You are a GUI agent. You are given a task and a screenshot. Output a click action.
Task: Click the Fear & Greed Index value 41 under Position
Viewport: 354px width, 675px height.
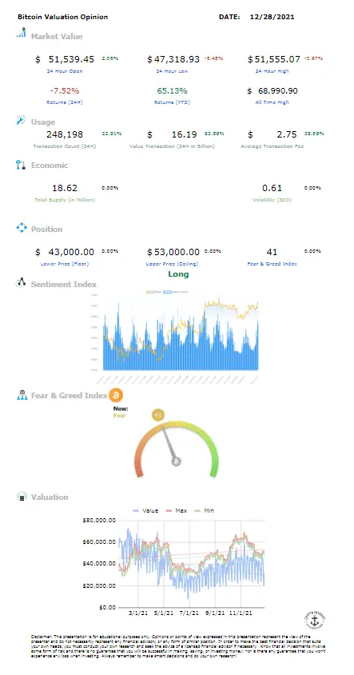click(x=272, y=252)
